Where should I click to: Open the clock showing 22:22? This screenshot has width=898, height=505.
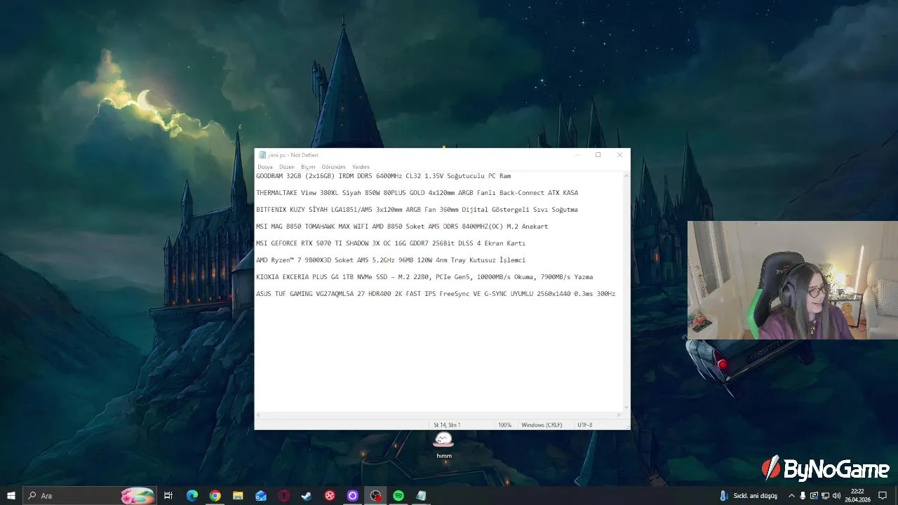(857, 496)
